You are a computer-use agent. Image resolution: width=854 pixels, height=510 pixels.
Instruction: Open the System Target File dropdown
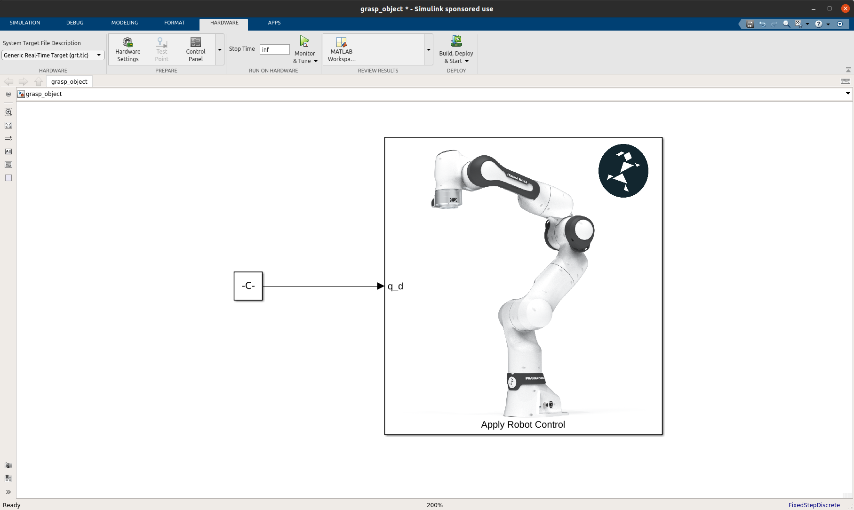click(x=99, y=55)
